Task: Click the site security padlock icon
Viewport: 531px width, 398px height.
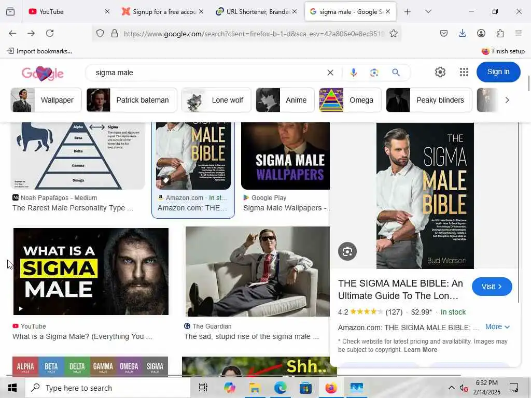Action: [115, 33]
